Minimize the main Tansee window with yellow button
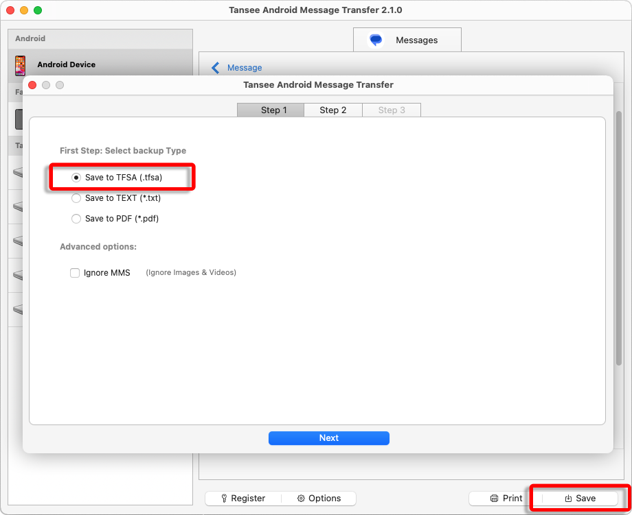This screenshot has width=632, height=515. tap(24, 10)
